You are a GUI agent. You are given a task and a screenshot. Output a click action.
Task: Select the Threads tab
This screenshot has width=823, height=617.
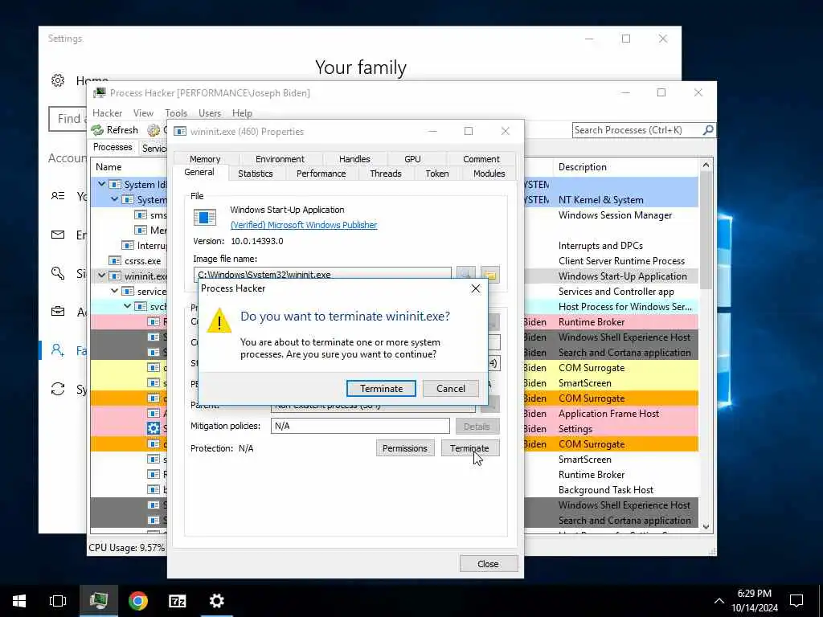(385, 174)
